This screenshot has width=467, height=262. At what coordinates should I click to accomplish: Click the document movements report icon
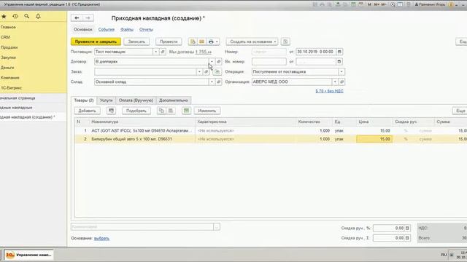point(193,41)
